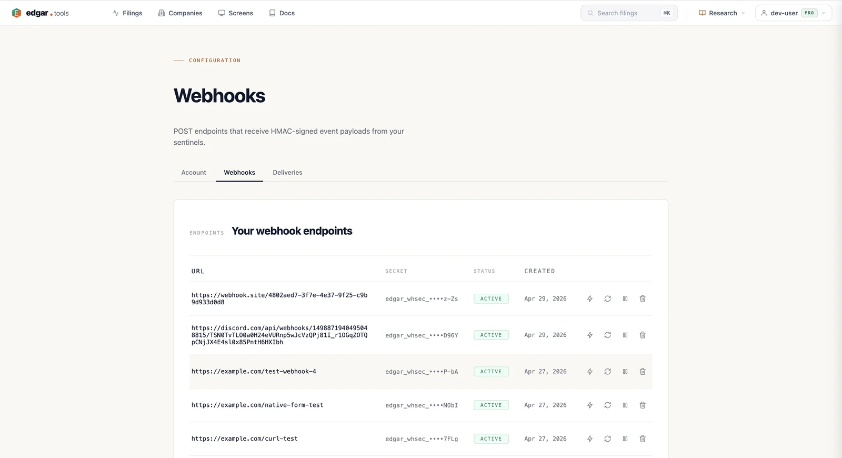This screenshot has height=458, width=842.
Task: Click secret ending in 7FLg
Action: point(422,439)
